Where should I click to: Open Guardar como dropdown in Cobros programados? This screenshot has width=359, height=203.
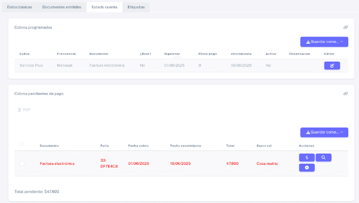tap(324, 42)
